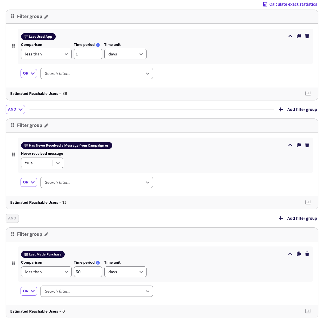Duplicate the Last Used App filter

pos(299,36)
